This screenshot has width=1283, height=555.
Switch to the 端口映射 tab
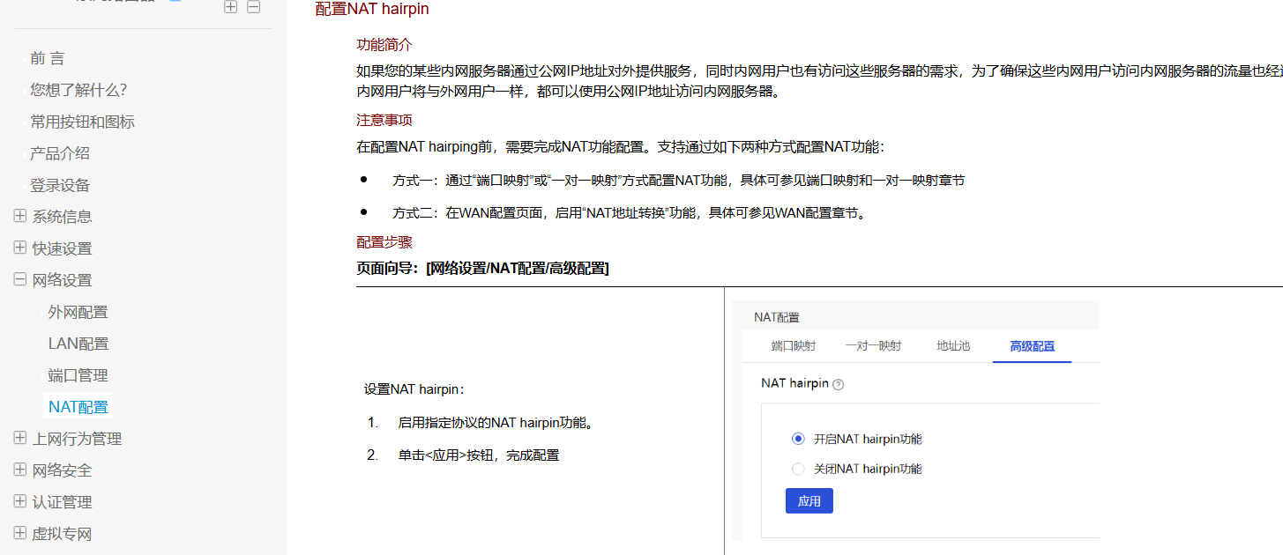pyautogui.click(x=793, y=346)
